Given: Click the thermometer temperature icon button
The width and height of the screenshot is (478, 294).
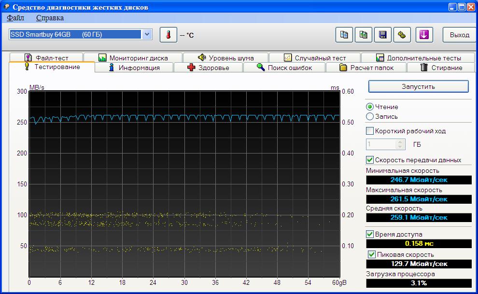Looking at the screenshot, I should point(169,35).
